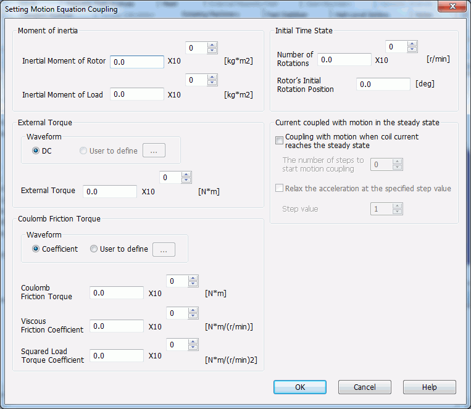Viewport: 471px width, 409px height.
Task: Focus the Rotor's Initial Rotation Position field
Action: click(383, 85)
